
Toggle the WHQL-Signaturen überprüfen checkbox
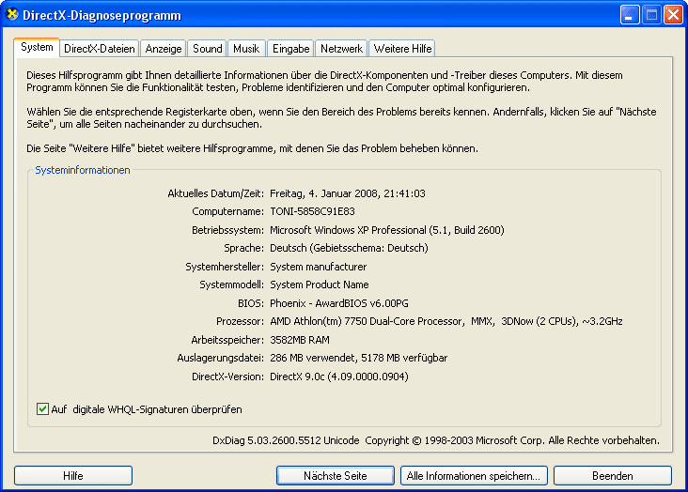pos(42,409)
